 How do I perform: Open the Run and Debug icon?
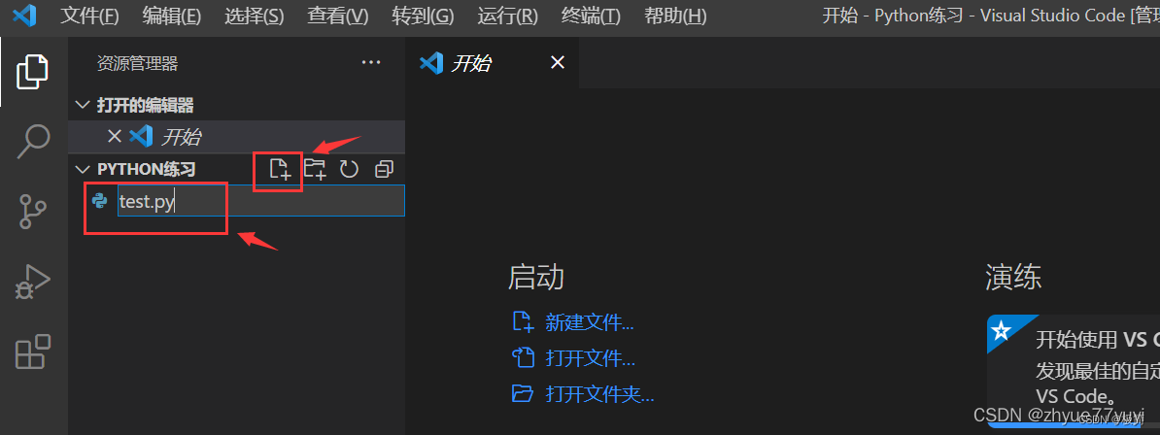point(33,282)
